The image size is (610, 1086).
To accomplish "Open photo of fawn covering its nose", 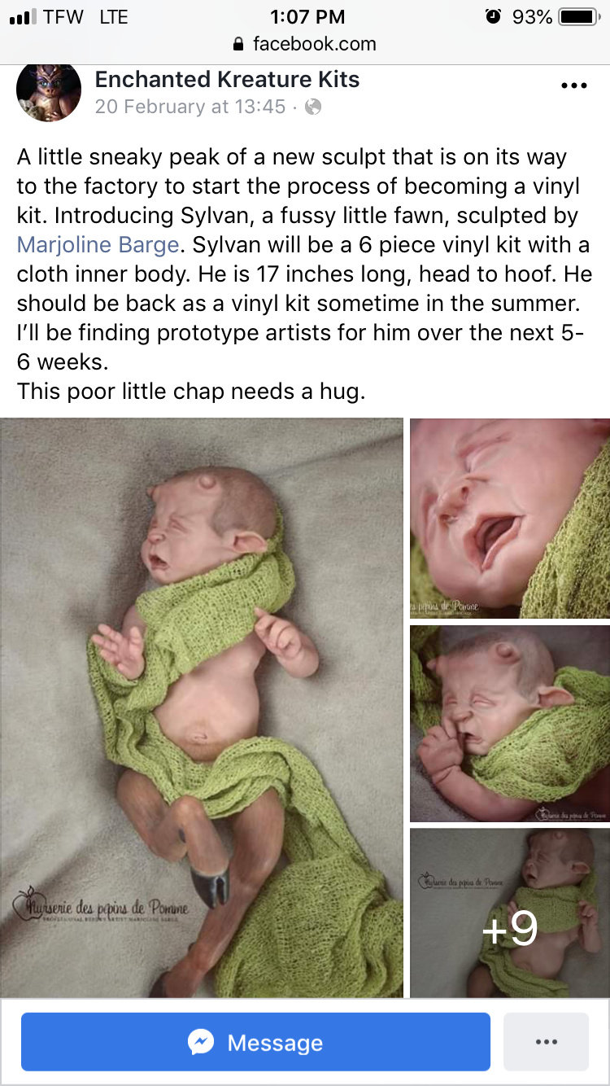I will 510,723.
